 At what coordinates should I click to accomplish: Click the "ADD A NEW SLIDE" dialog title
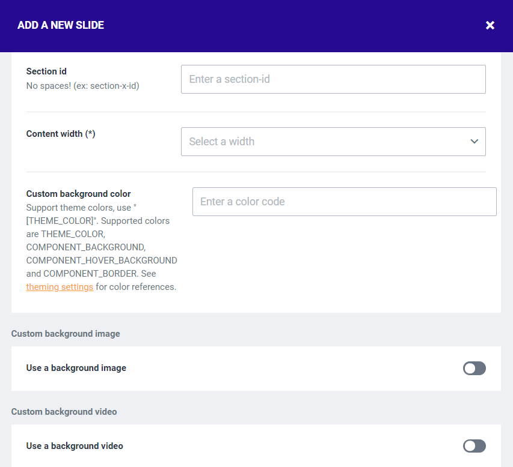[x=61, y=25]
